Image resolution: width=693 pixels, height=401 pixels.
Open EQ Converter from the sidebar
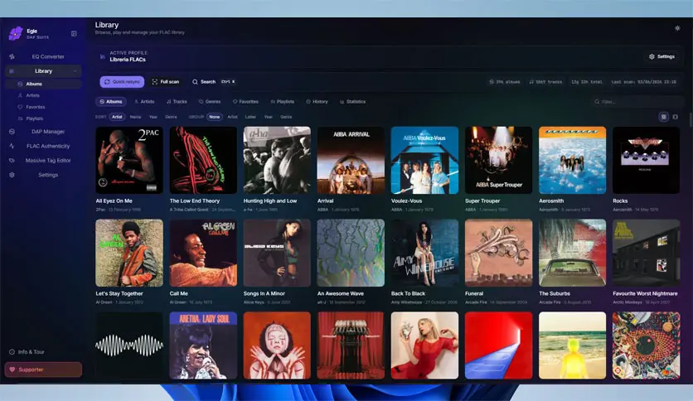tap(43, 56)
